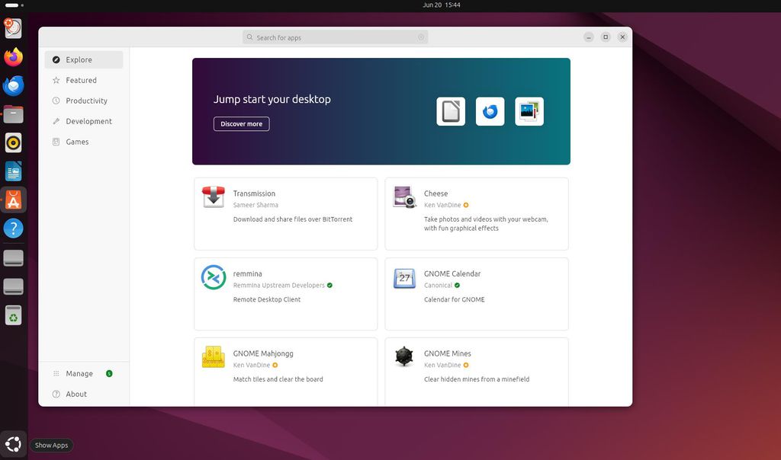Select the GNOME Mines app icon
The width and height of the screenshot is (781, 460).
point(403,356)
